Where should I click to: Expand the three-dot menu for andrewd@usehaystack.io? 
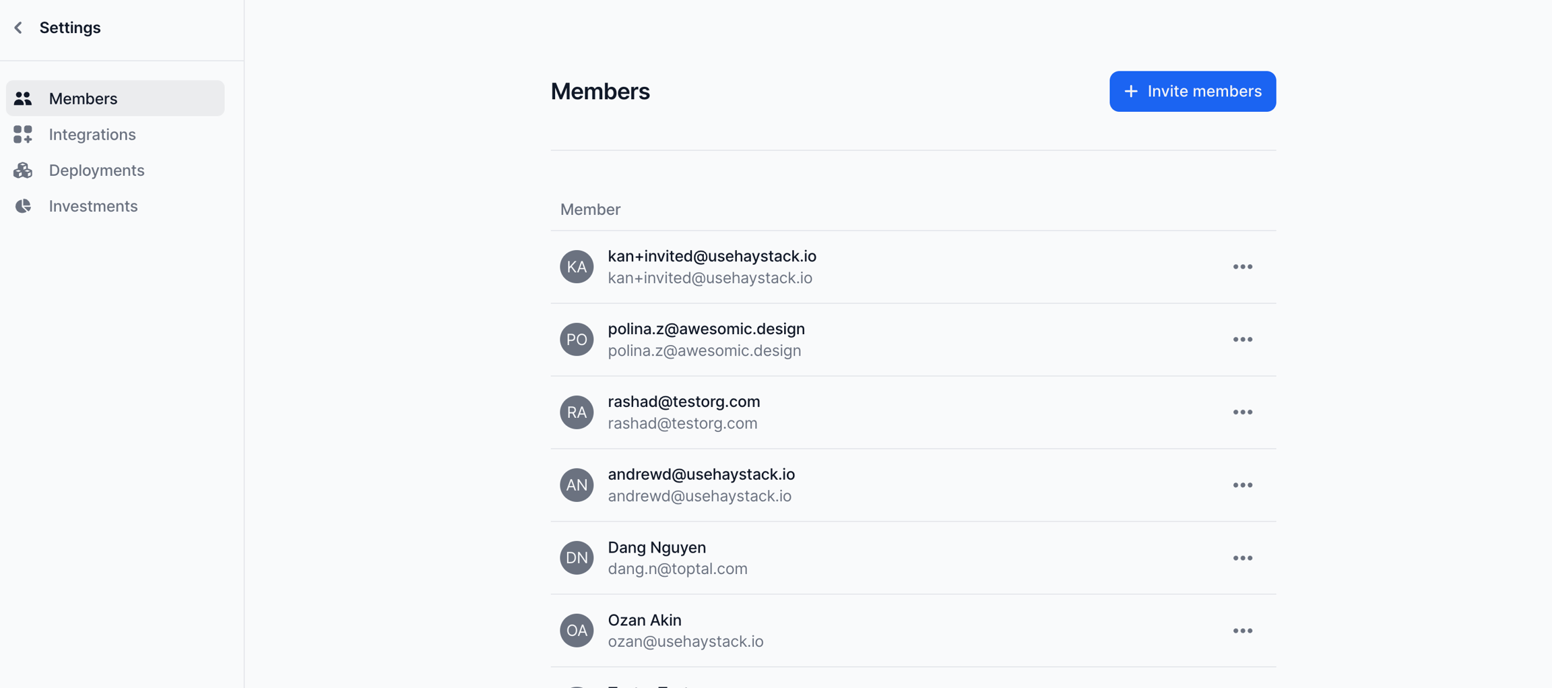(1242, 485)
